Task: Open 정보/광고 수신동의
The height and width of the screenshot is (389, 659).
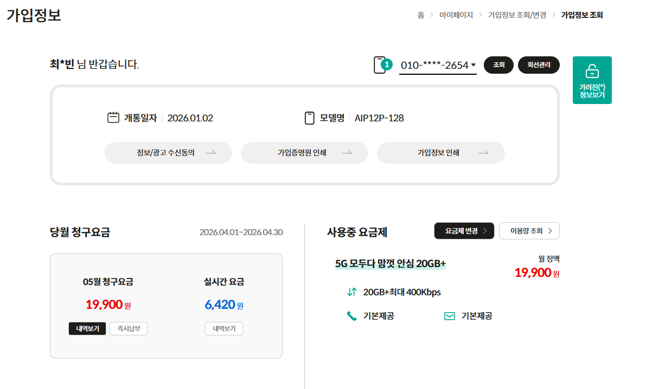Action: click(168, 153)
